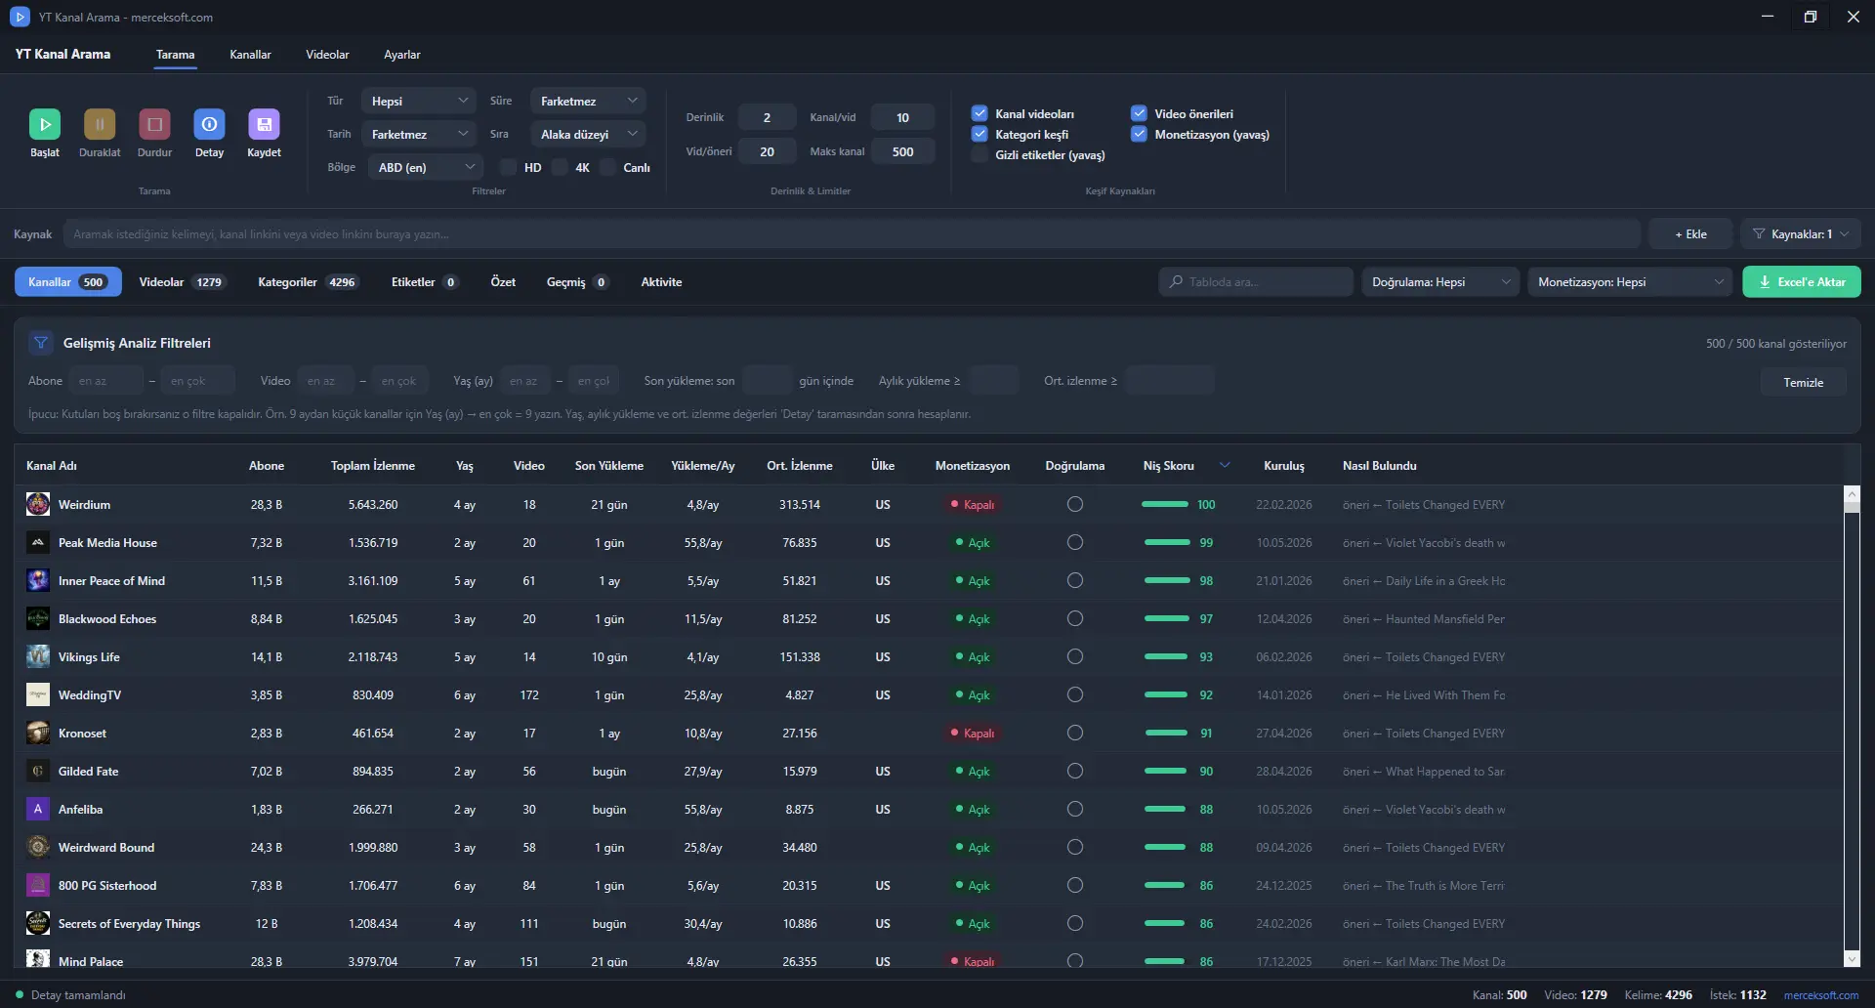Stop the scan with the Durdur icon

click(x=154, y=124)
